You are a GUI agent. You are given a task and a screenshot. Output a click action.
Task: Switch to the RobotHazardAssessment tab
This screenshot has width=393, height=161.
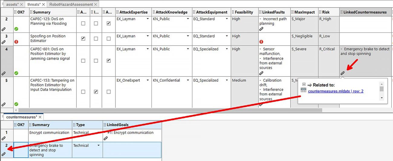coord(71,5)
